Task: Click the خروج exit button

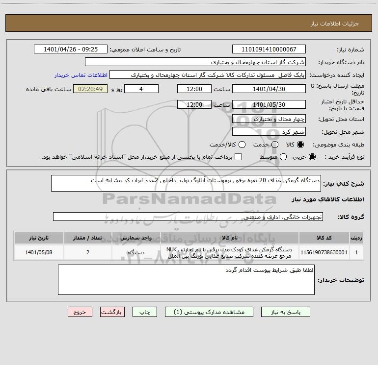Action: tap(80, 312)
